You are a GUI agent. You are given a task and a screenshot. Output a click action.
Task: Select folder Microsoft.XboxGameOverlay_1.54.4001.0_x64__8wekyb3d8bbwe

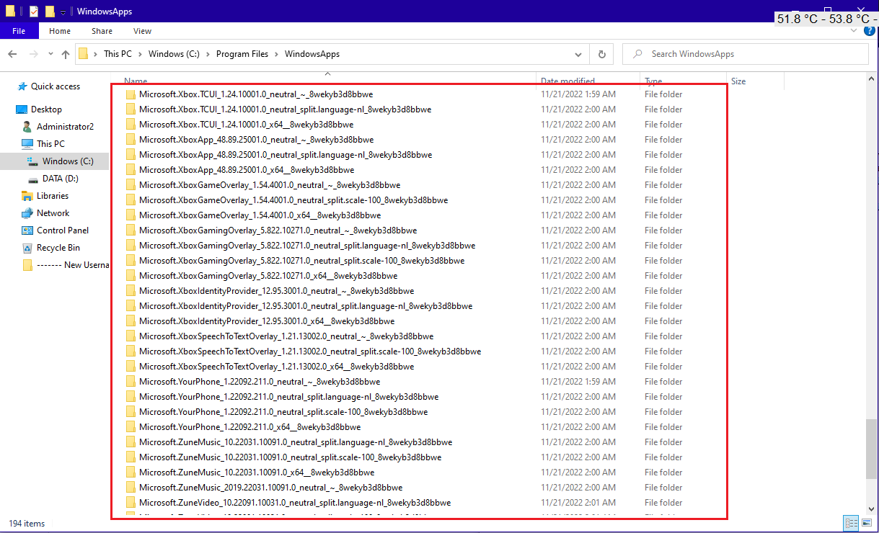click(x=260, y=215)
